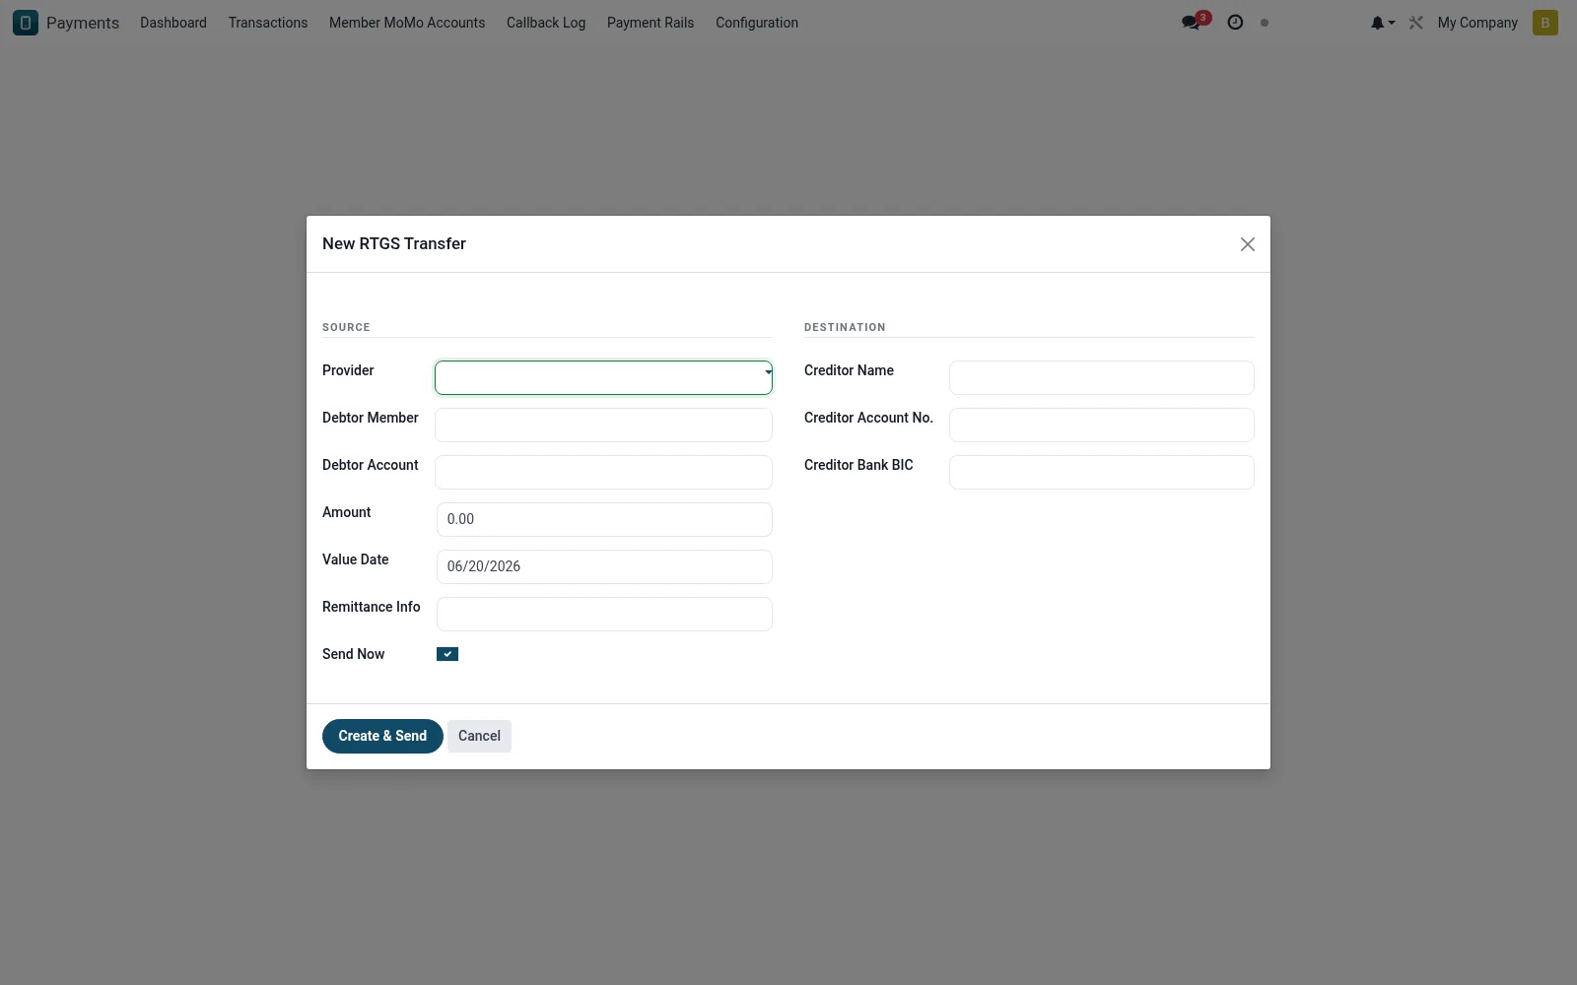This screenshot has height=985, width=1577.
Task: Cancel the RTGS transfer dialog
Action: (x=479, y=736)
